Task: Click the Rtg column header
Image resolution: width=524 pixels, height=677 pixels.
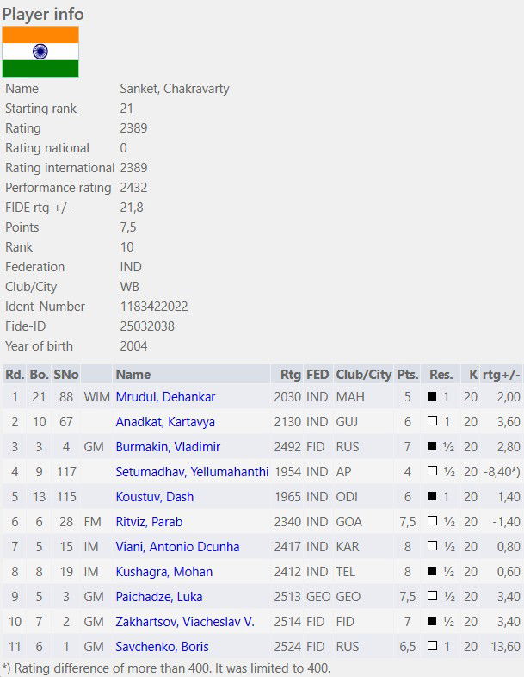Action: (291, 375)
